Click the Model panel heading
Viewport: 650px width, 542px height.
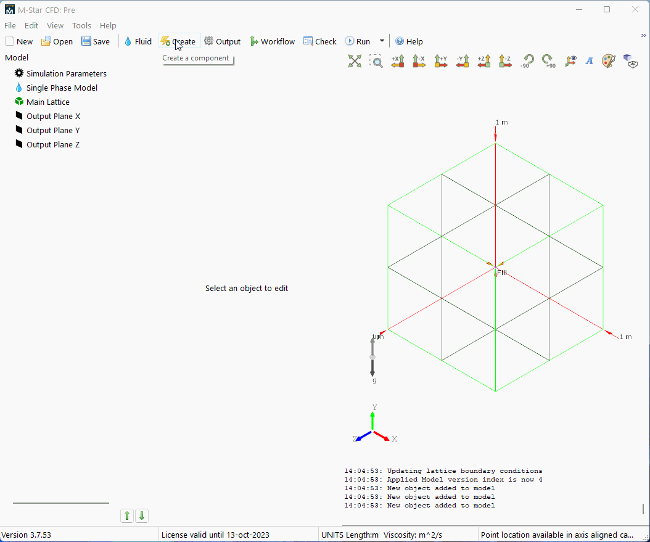[x=17, y=57]
